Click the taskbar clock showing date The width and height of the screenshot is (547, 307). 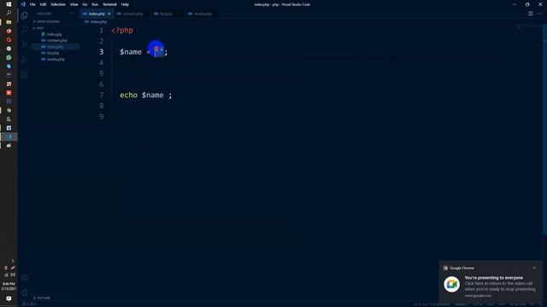click(x=9, y=287)
